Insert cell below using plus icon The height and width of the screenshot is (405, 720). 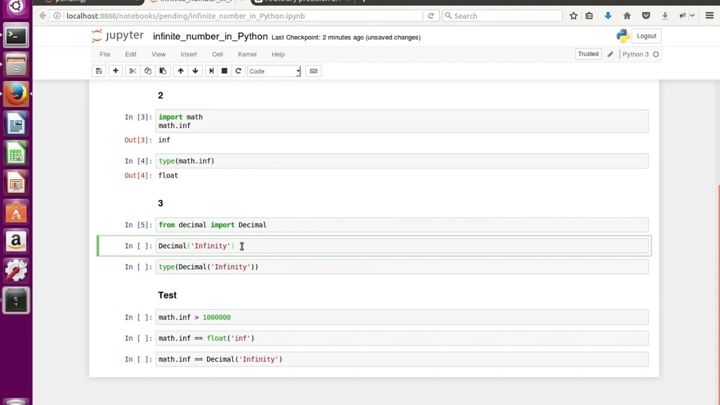pyautogui.click(x=115, y=71)
